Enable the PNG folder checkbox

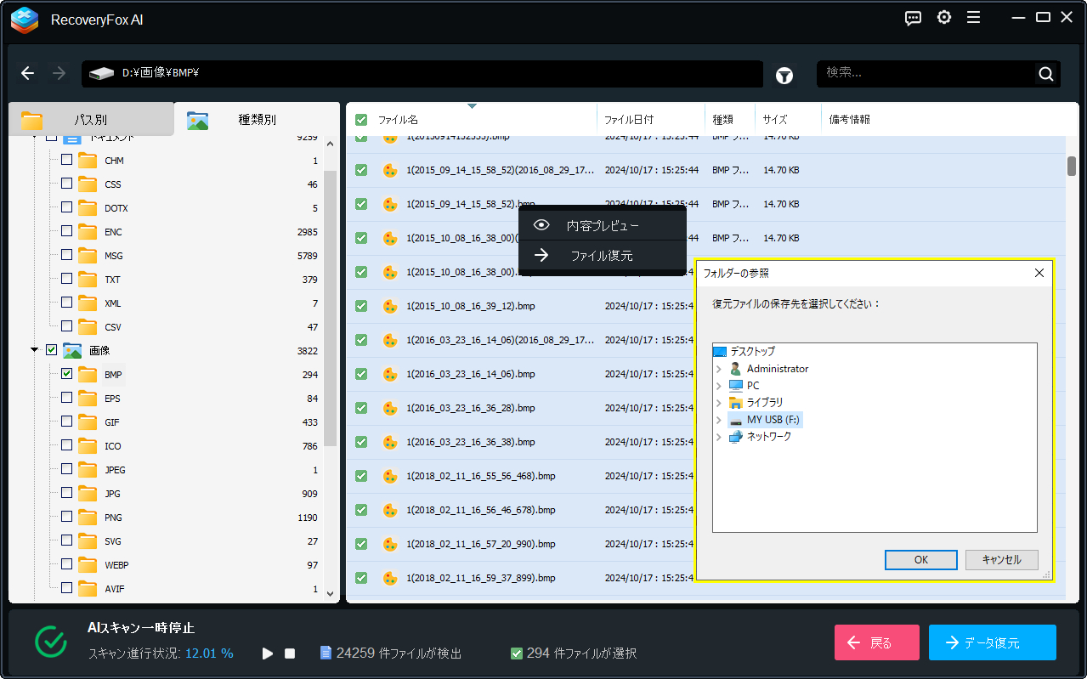(x=65, y=517)
